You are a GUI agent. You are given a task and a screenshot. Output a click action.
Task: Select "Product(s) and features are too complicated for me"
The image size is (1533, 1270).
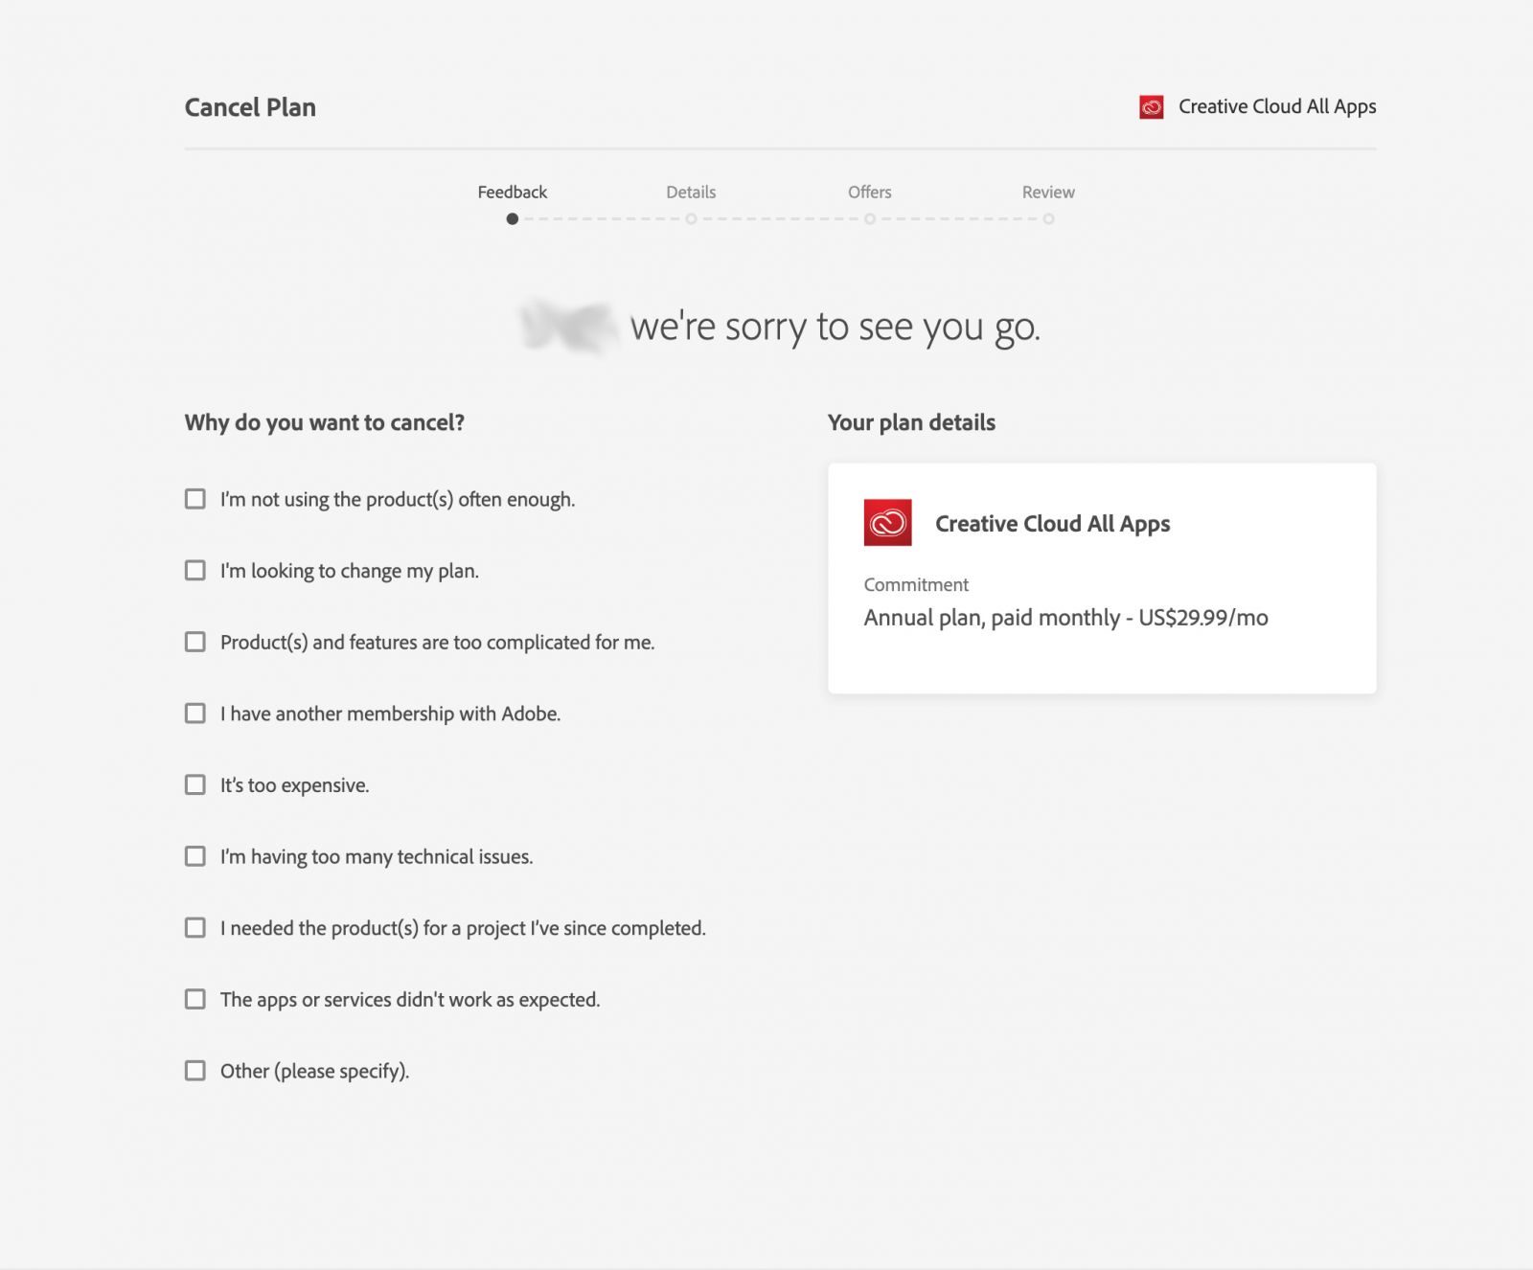click(195, 642)
